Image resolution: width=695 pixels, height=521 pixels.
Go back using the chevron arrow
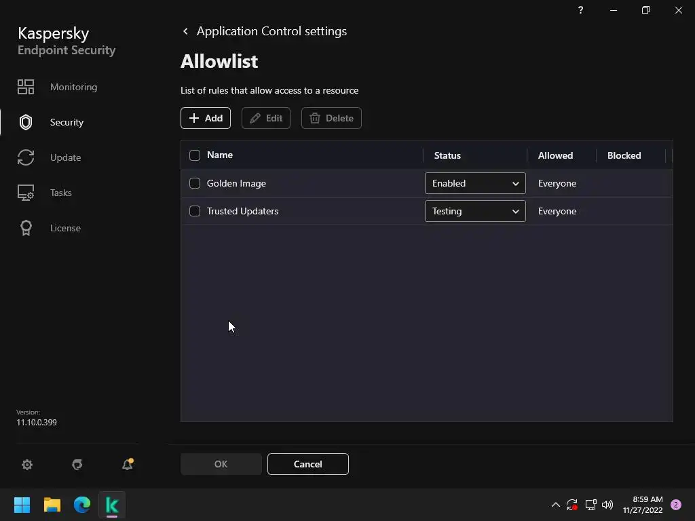[x=185, y=31]
